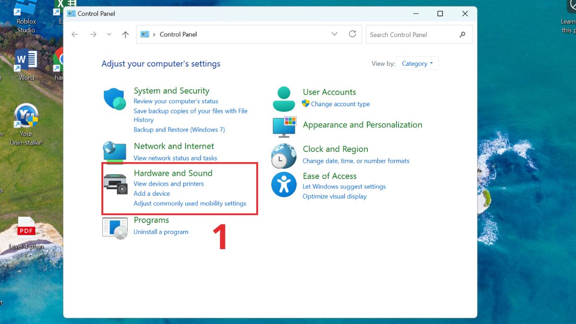
Task: Click Review your computer's status
Action: pyautogui.click(x=176, y=101)
